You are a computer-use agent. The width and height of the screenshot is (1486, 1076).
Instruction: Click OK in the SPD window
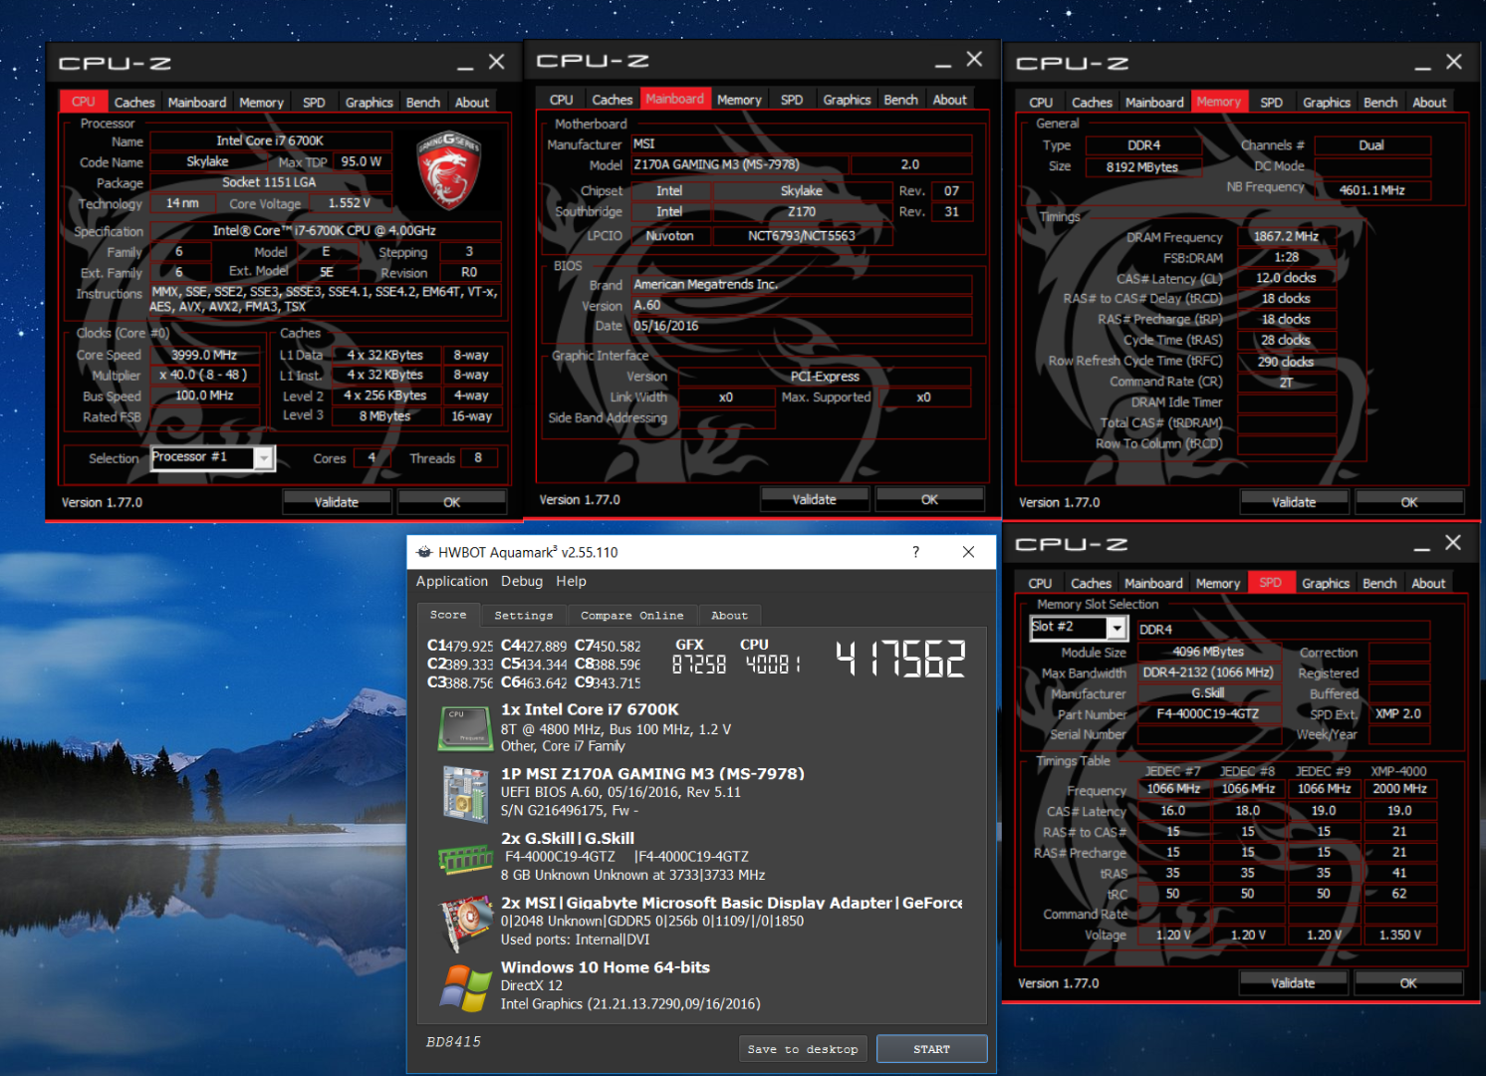coord(1408,982)
